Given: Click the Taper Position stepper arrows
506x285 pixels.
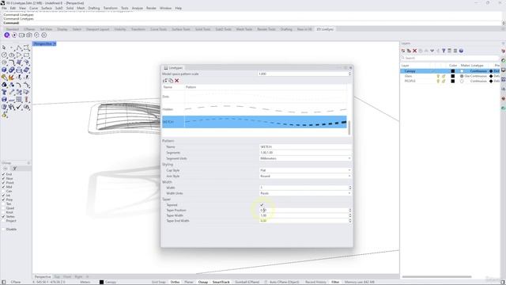Looking at the screenshot, I should [350, 211].
